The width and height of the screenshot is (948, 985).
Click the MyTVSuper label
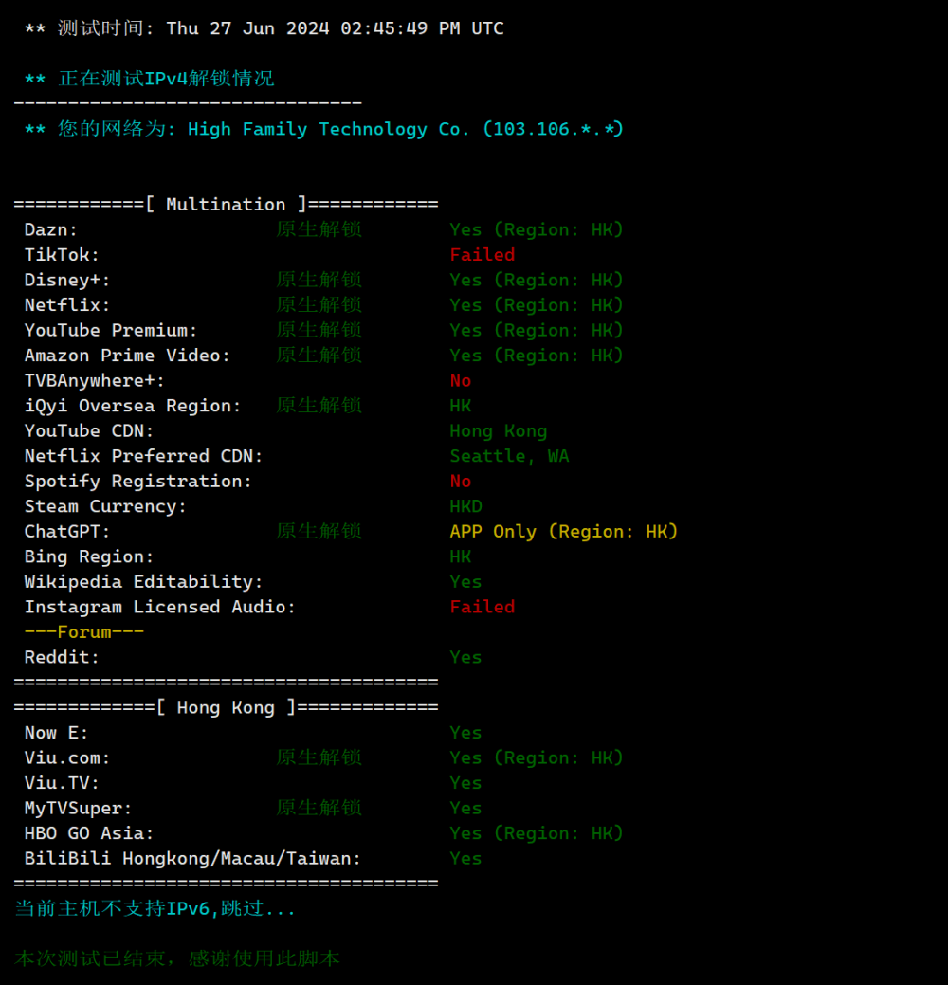pyautogui.click(x=79, y=808)
